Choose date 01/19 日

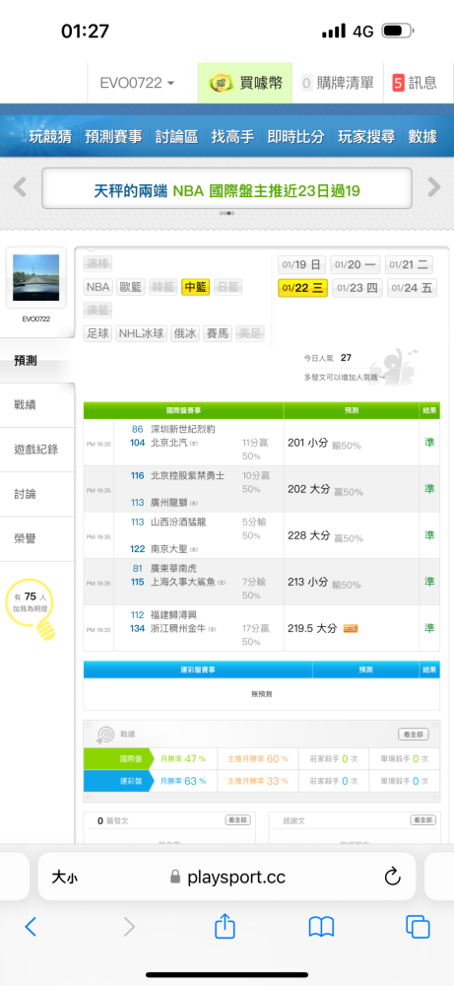[302, 264]
